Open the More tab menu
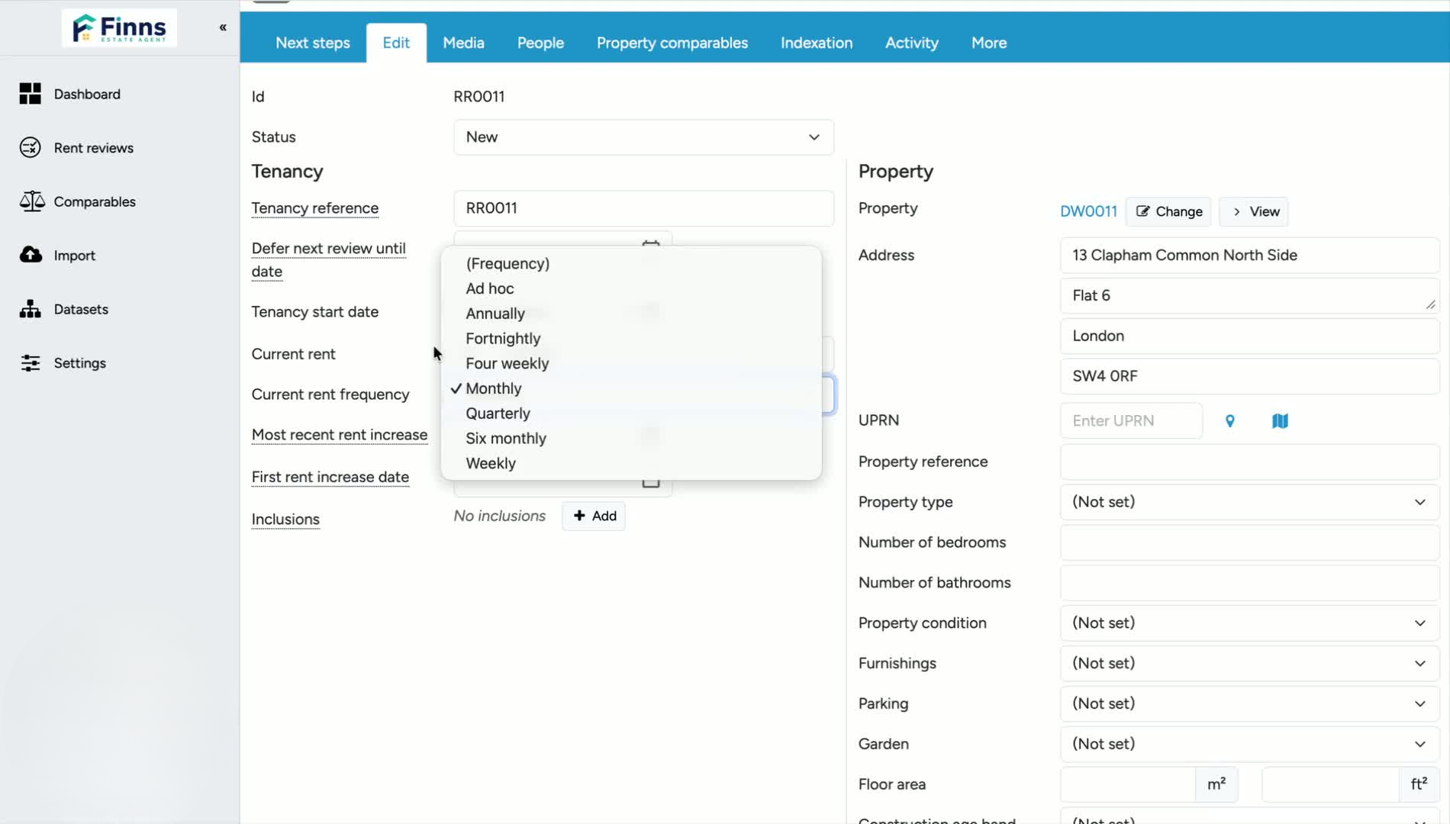 coord(989,43)
